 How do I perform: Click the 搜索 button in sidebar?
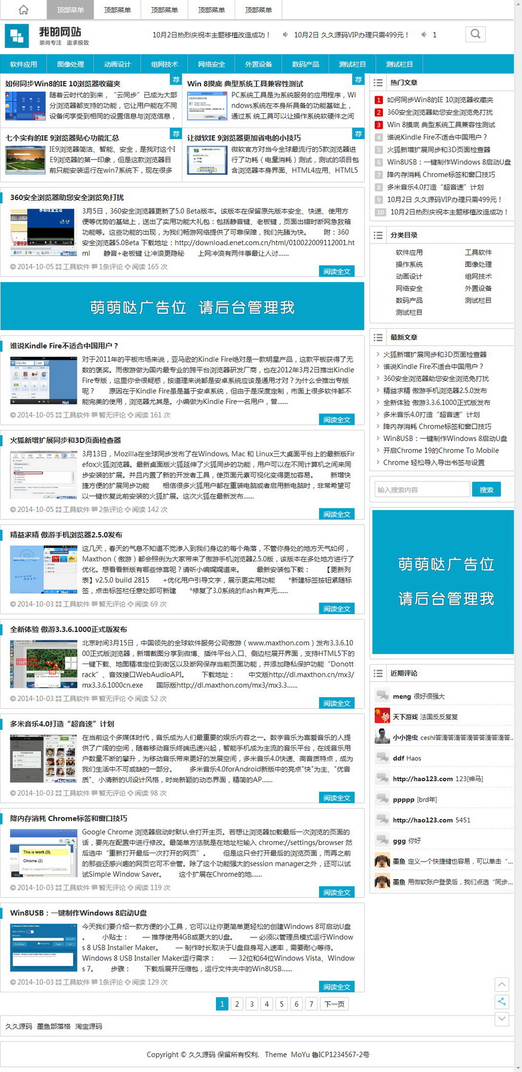[x=486, y=489]
